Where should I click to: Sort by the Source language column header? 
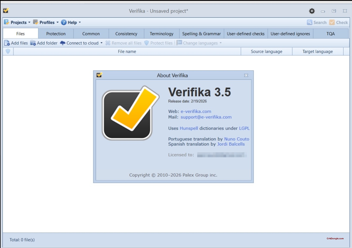pos(267,51)
